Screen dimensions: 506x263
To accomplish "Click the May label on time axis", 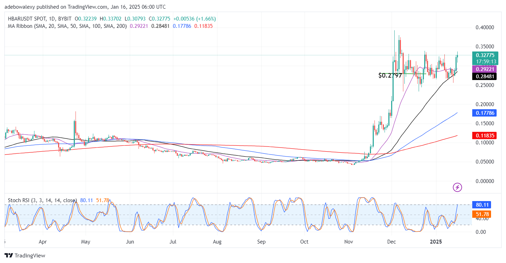I will [86, 241].
